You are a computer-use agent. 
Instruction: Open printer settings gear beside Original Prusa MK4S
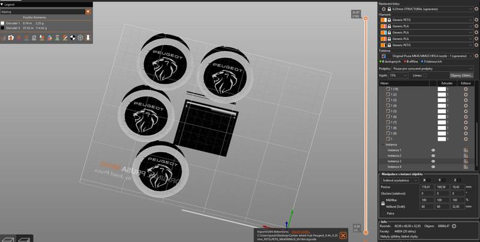point(476,56)
